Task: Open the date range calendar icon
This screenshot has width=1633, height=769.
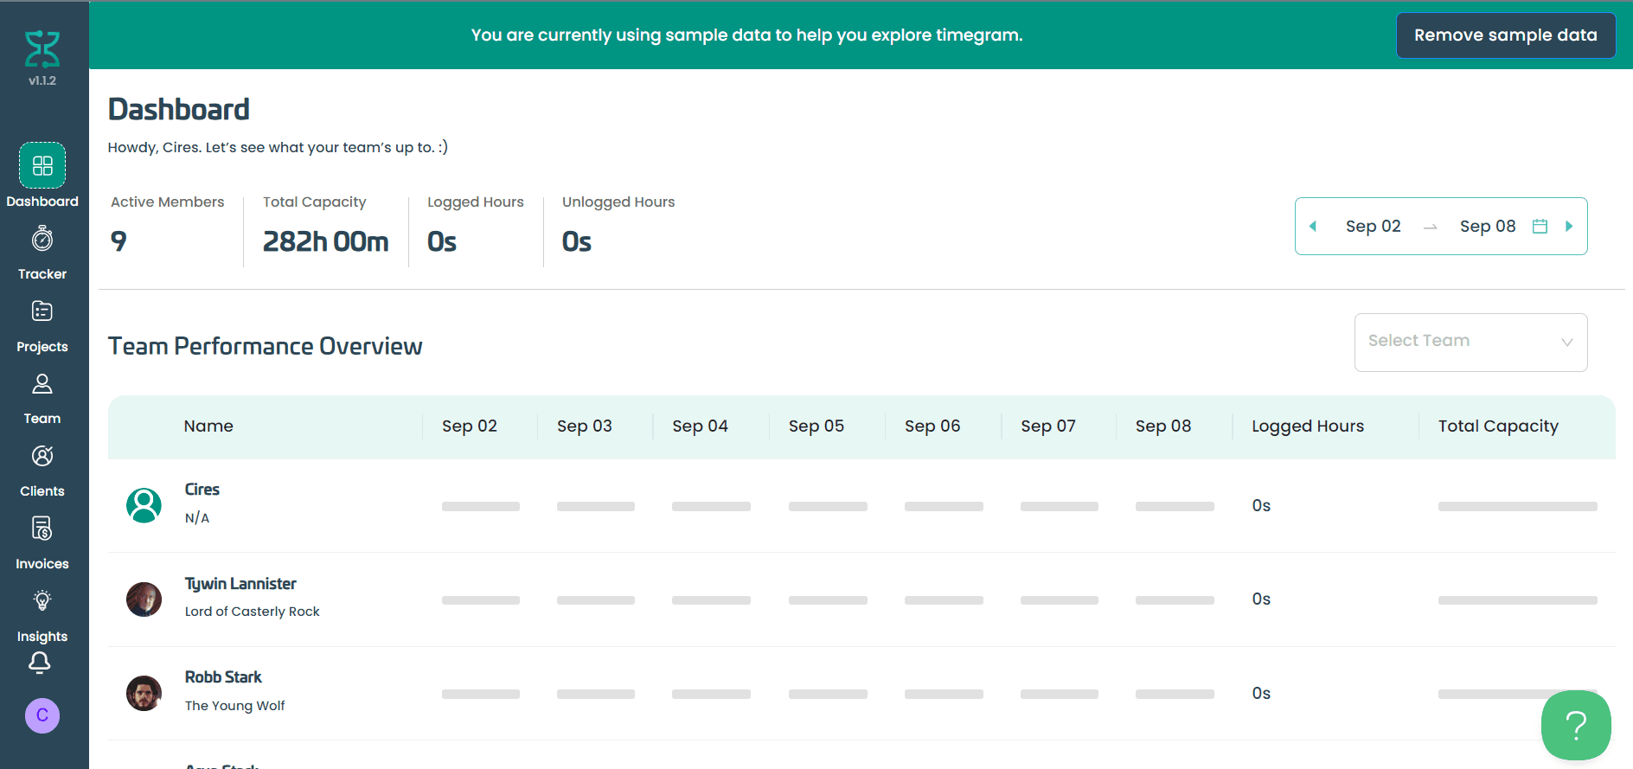Action: click(1540, 226)
